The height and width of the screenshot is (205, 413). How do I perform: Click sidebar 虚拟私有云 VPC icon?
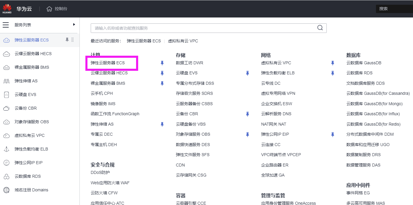point(6,136)
